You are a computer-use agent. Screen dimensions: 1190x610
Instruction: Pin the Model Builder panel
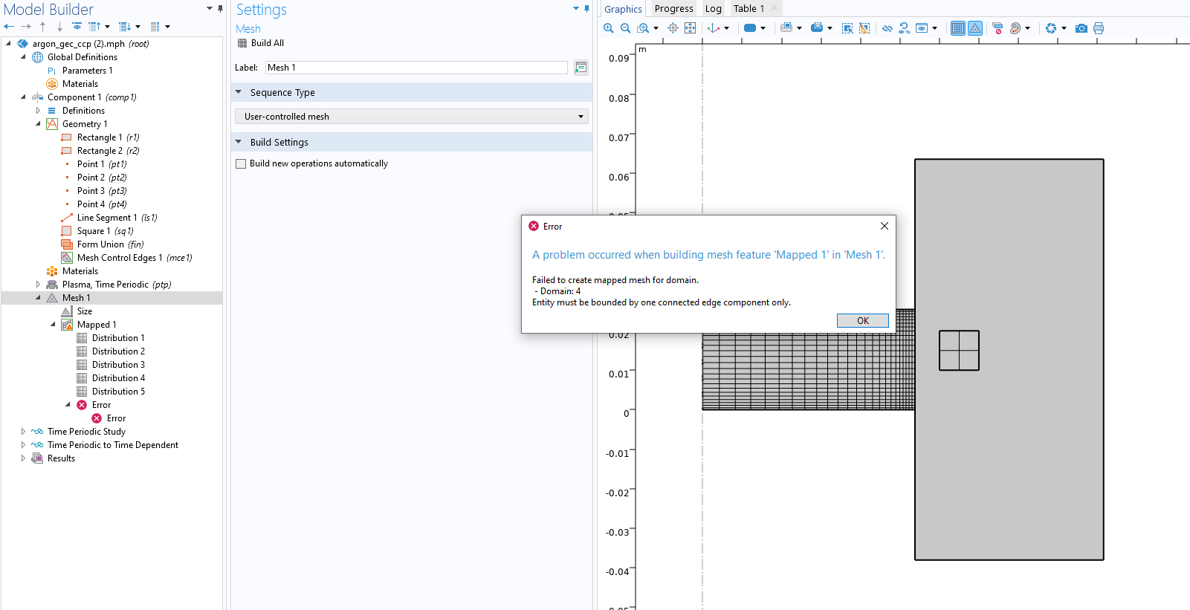click(220, 9)
